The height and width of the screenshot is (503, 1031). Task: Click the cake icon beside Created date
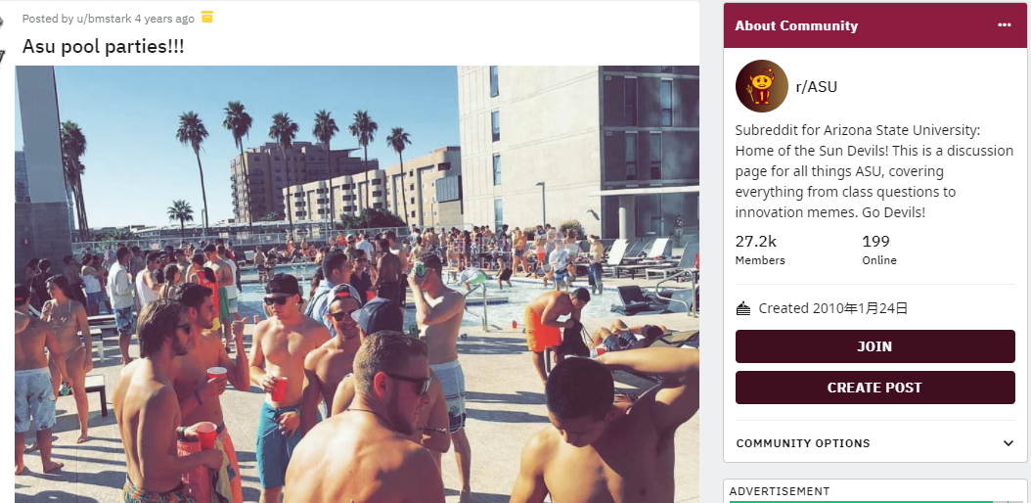pos(743,308)
